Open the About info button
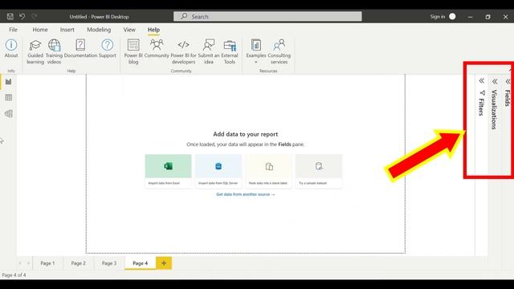The image size is (514, 289). tap(11, 48)
